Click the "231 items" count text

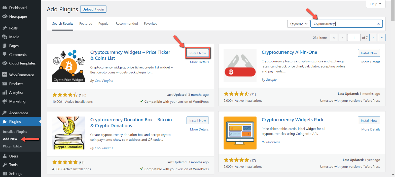click(x=320, y=38)
